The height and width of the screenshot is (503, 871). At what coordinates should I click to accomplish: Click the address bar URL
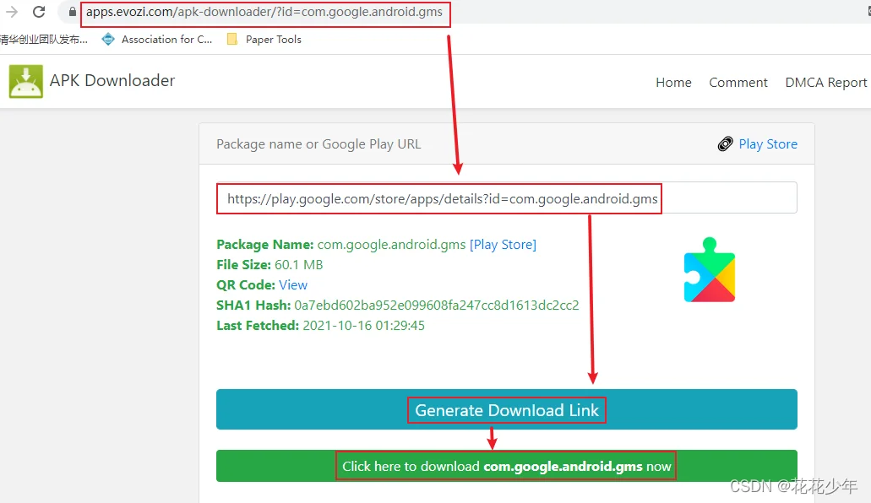(x=264, y=12)
